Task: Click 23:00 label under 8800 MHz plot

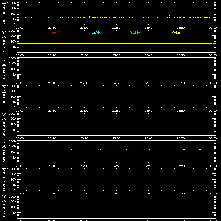Action: coord(20,194)
